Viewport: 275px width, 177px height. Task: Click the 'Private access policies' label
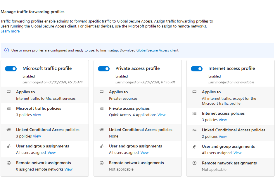pyautogui.click(x=129, y=108)
